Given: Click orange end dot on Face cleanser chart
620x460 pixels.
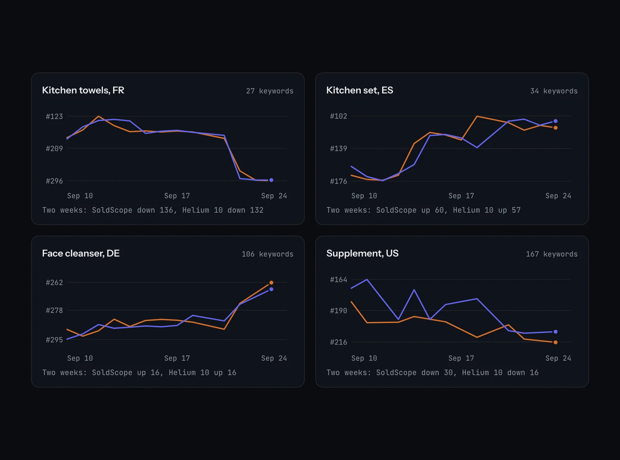Looking at the screenshot, I should pos(271,283).
